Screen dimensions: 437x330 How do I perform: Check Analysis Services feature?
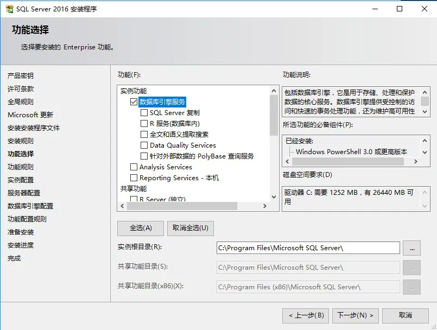(x=134, y=167)
